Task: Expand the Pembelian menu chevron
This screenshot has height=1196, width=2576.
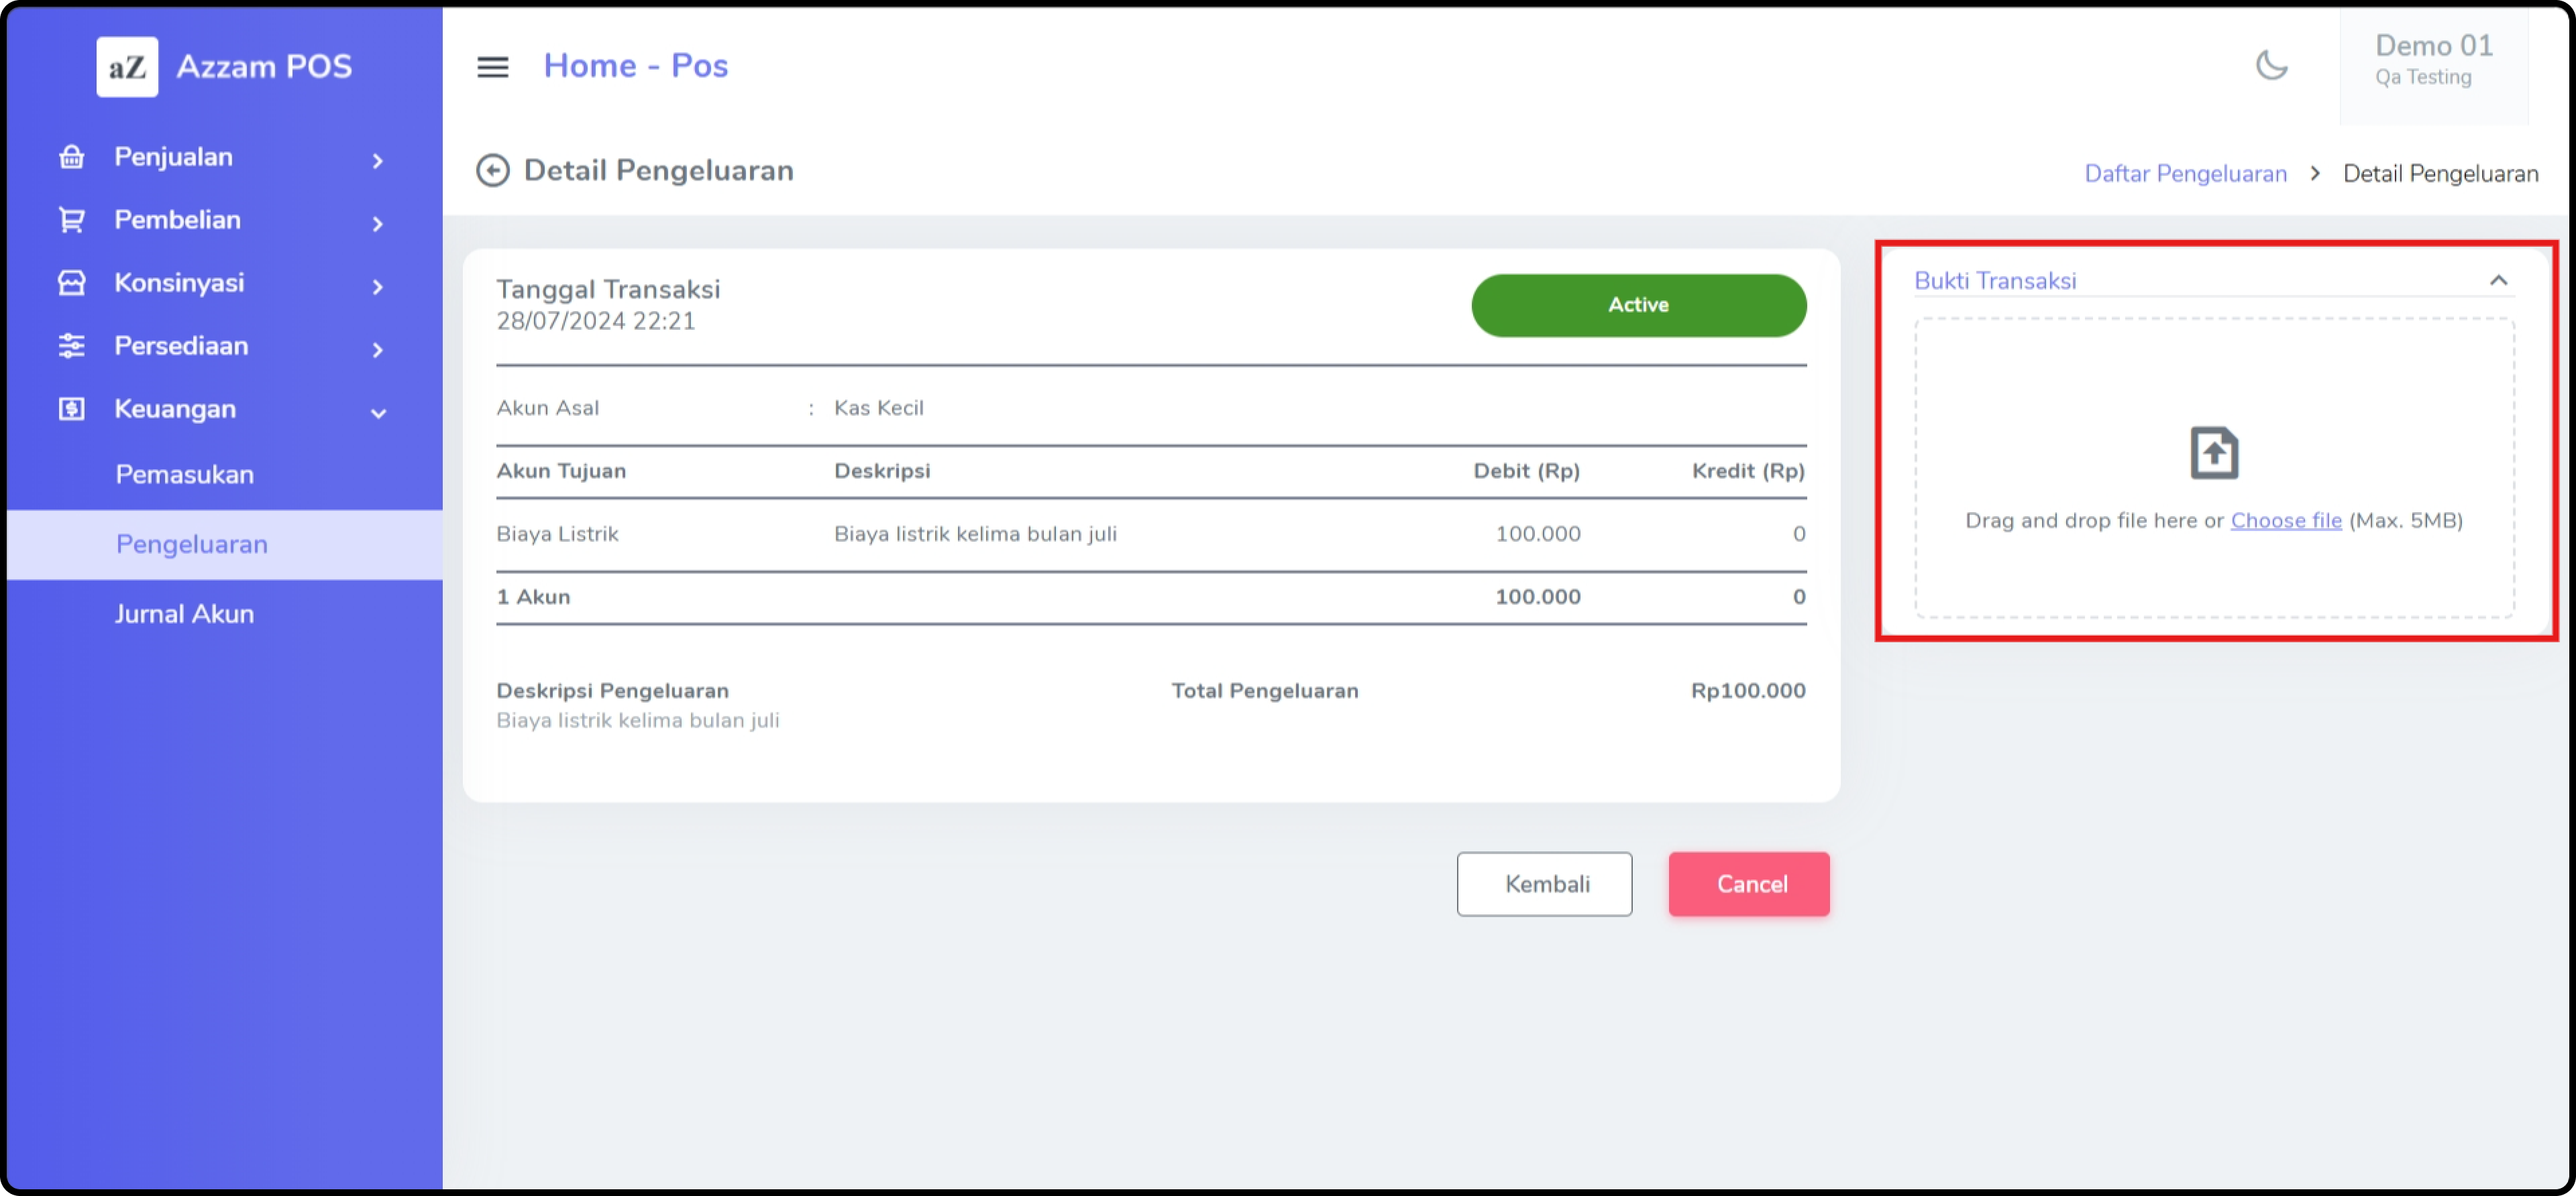Action: point(377,224)
